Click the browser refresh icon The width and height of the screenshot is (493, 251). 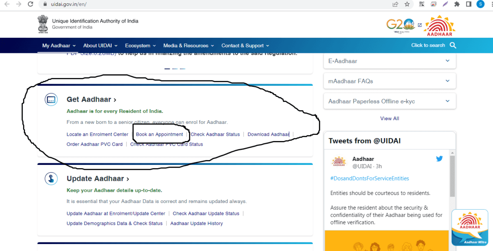30,4
